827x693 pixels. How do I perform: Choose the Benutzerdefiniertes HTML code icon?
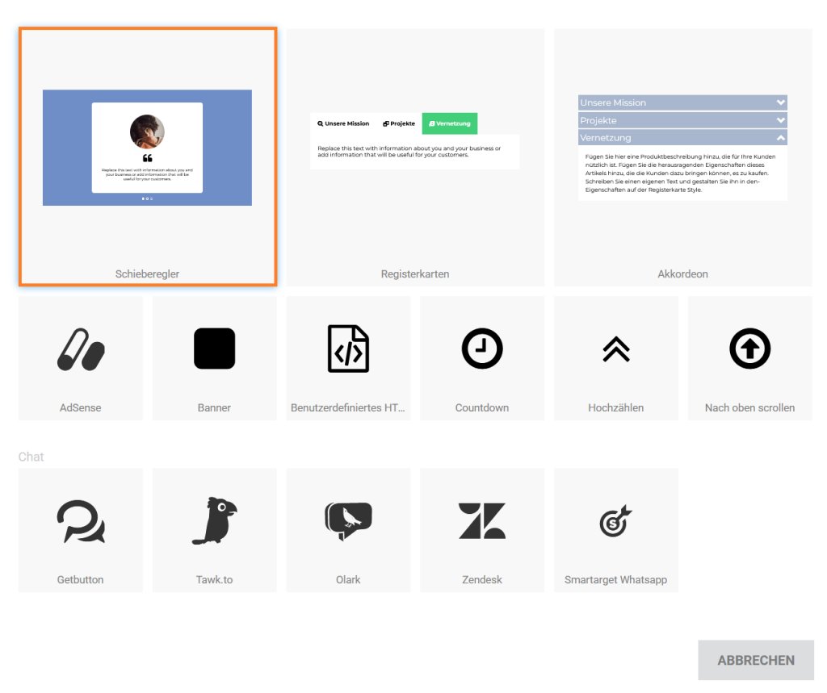click(348, 349)
